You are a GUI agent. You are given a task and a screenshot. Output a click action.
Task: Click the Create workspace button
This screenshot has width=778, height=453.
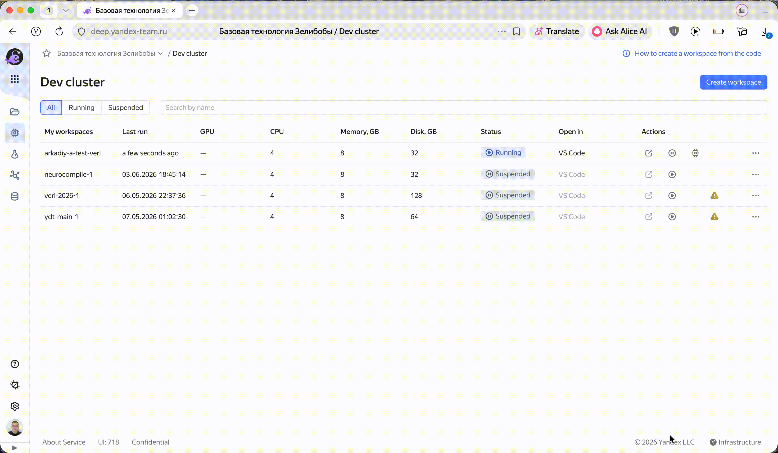tap(733, 82)
